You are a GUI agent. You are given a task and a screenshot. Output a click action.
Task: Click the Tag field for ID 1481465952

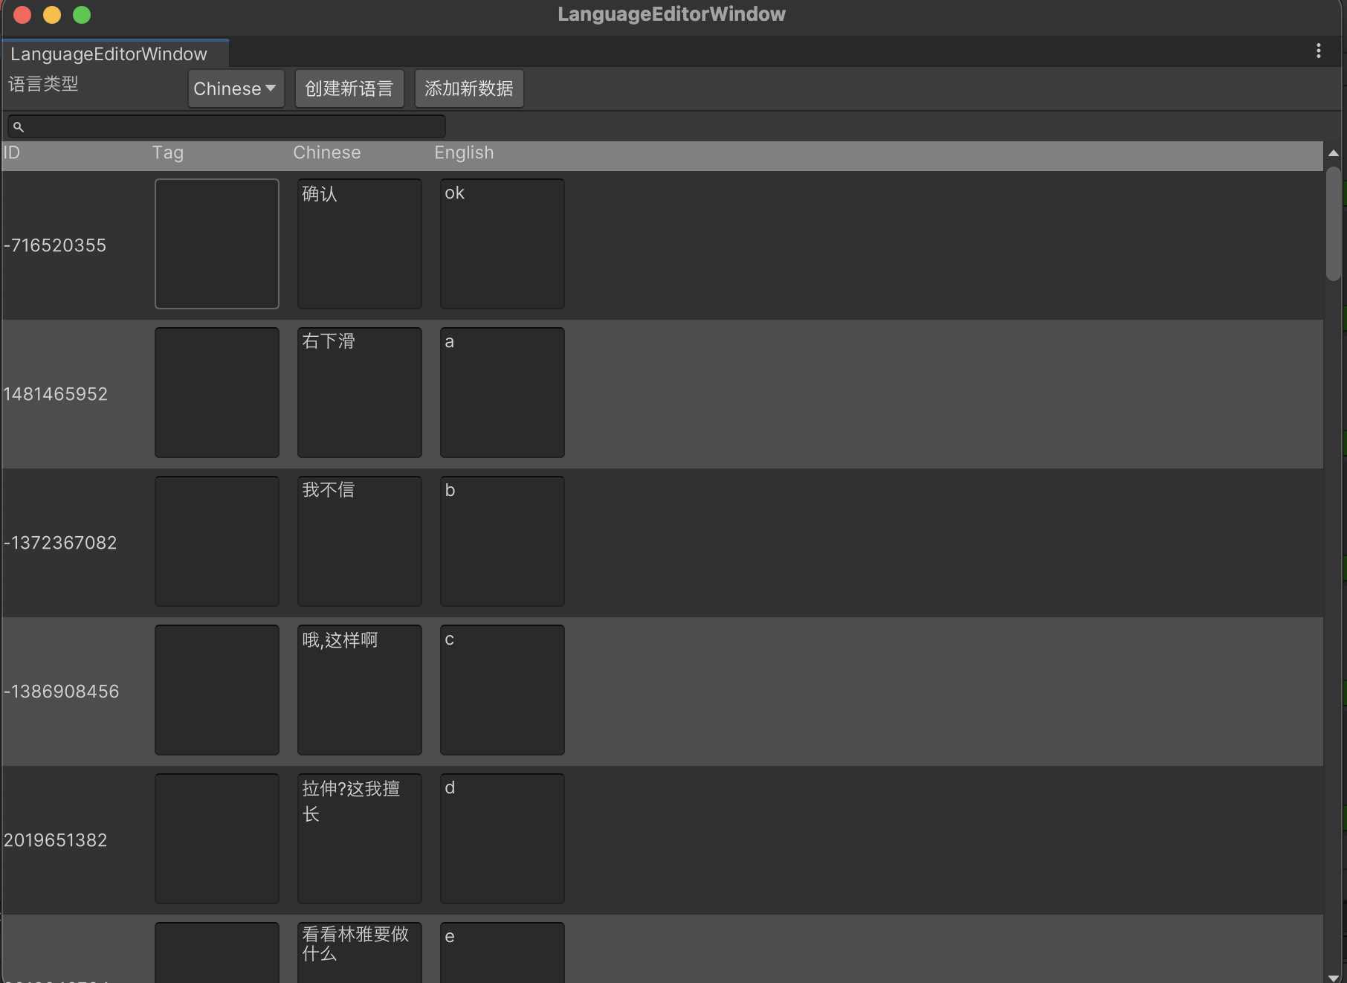(217, 393)
